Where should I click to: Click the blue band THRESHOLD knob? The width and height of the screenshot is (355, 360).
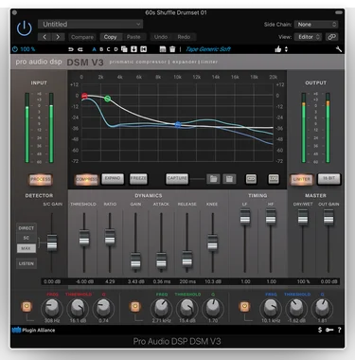[295, 308]
